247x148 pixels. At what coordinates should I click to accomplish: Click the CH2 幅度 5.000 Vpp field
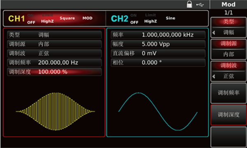coord(158,44)
